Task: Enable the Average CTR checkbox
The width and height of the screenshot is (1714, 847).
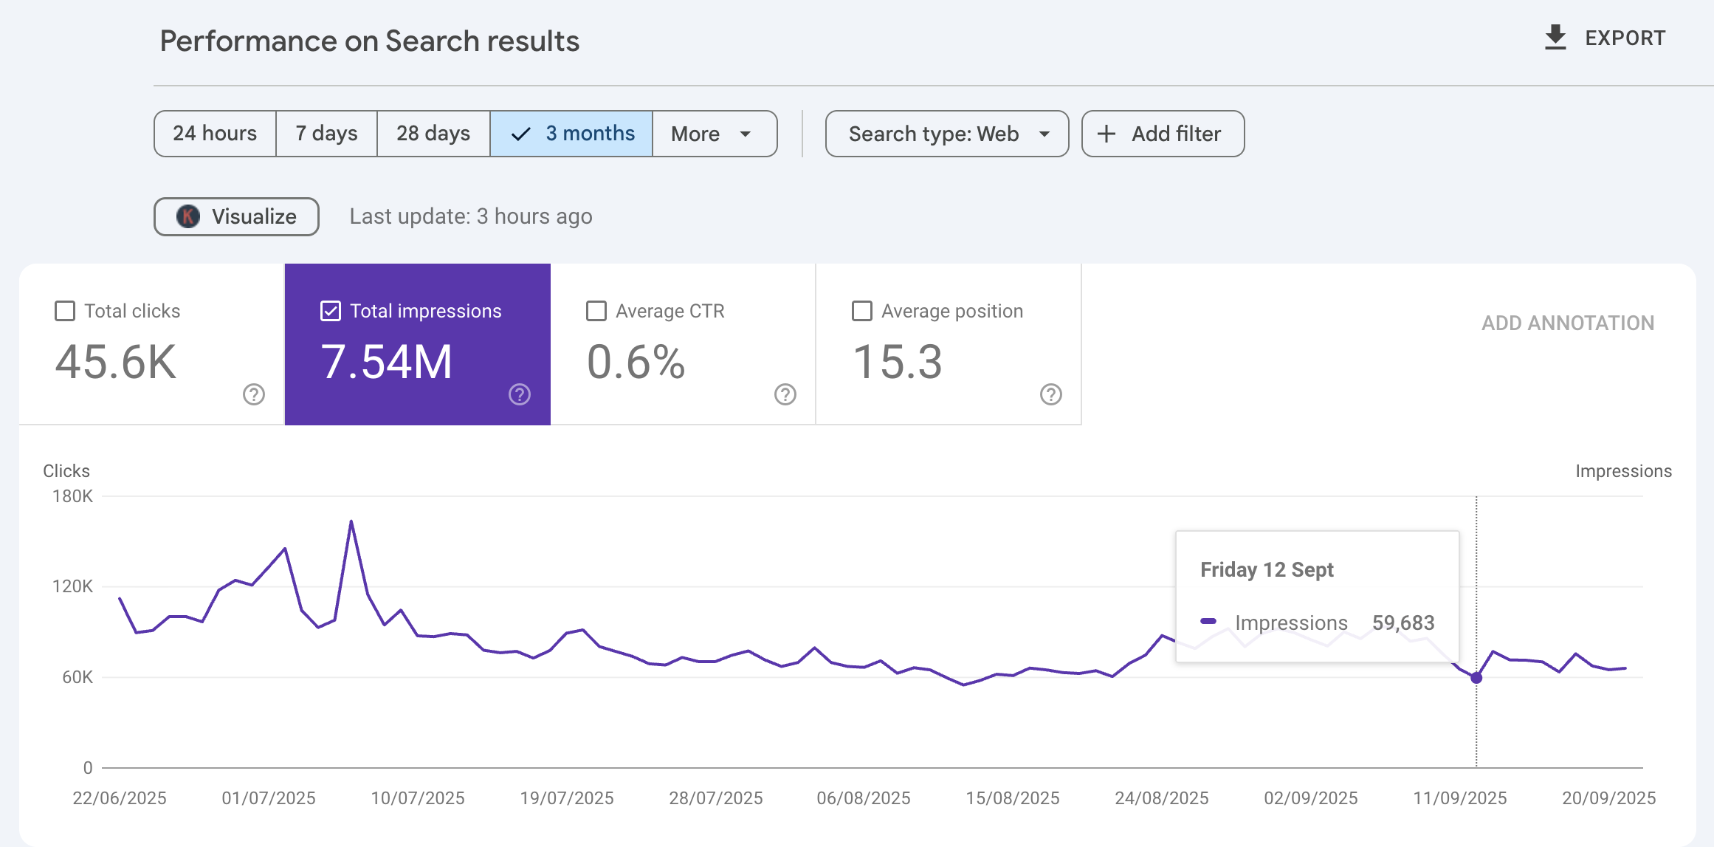Action: pyautogui.click(x=596, y=311)
